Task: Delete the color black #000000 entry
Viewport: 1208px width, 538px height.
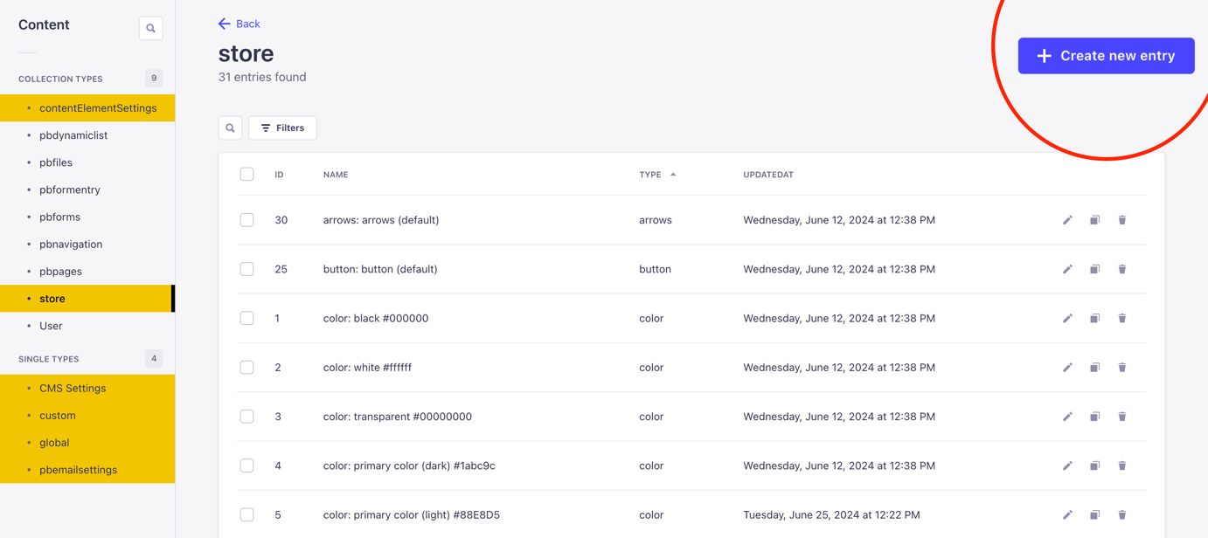Action: point(1121,319)
